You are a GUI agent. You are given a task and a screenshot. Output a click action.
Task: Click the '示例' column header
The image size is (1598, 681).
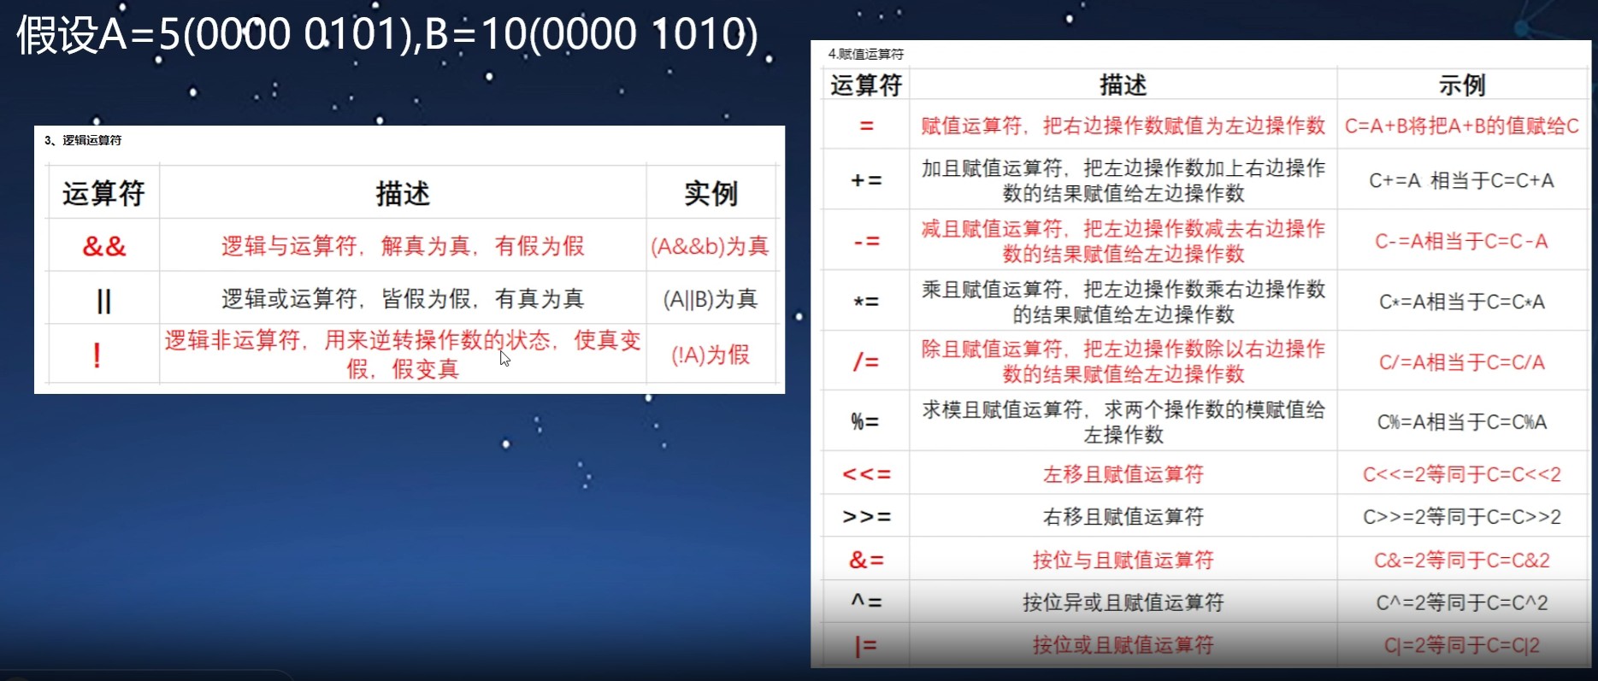pos(1462,85)
